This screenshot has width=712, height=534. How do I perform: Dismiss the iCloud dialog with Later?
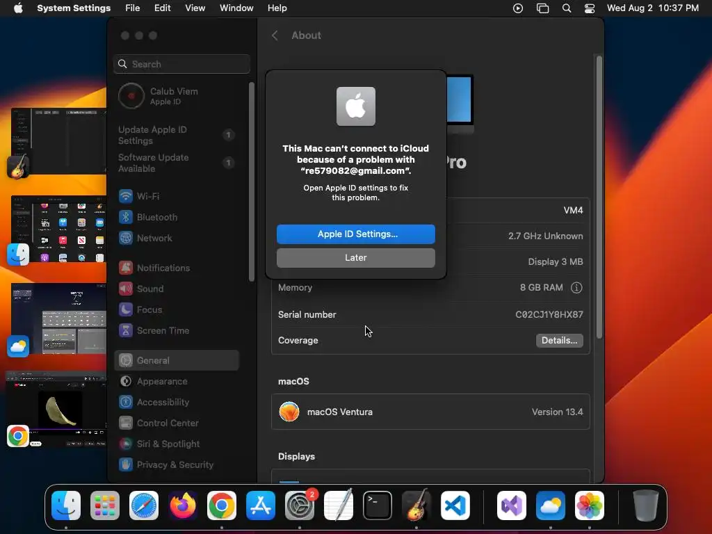[355, 257]
